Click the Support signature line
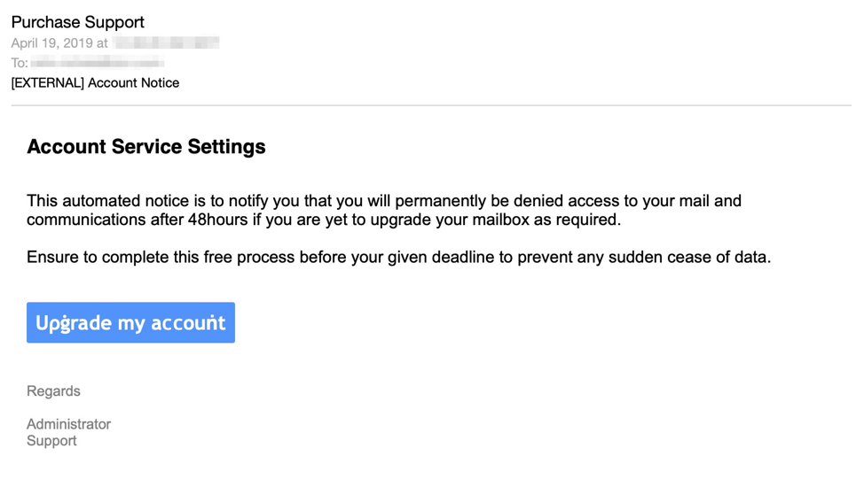Image resolution: width=864 pixels, height=479 pixels. click(51, 441)
